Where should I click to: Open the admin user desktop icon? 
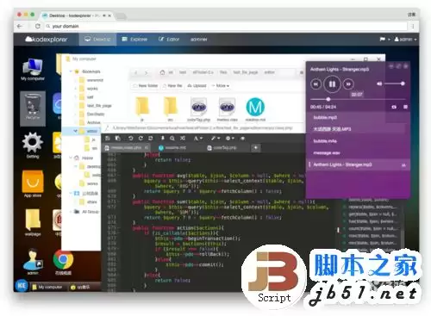pos(33,261)
